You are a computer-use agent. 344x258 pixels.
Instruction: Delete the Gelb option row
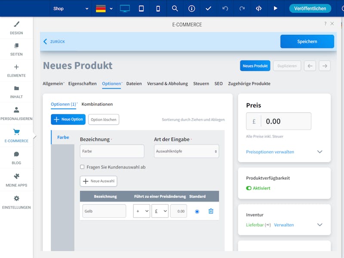211,211
